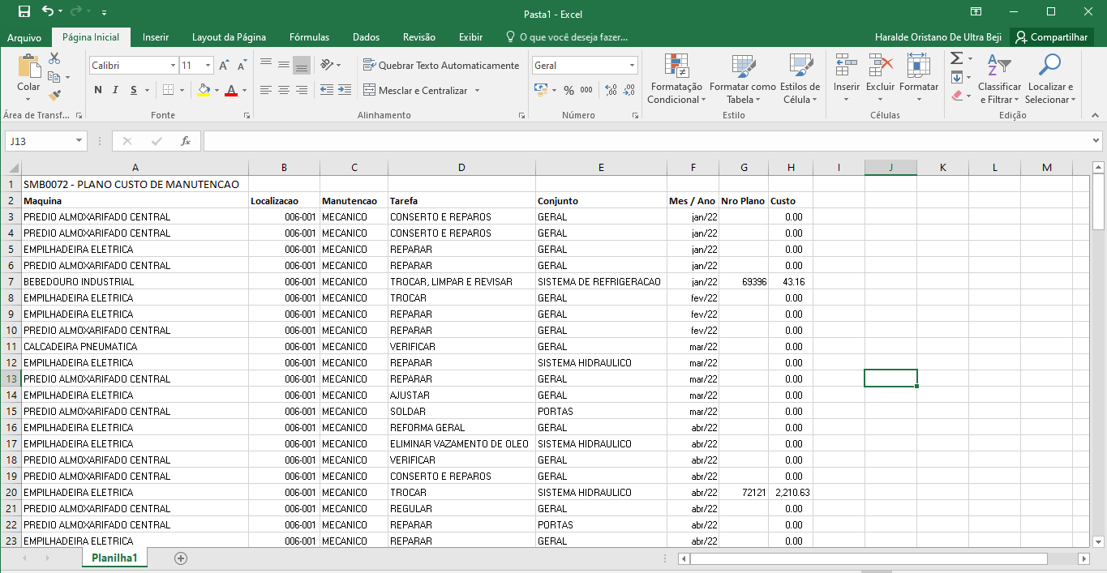Open Formatação Condicional
Image resolution: width=1107 pixels, height=573 pixels.
click(676, 79)
